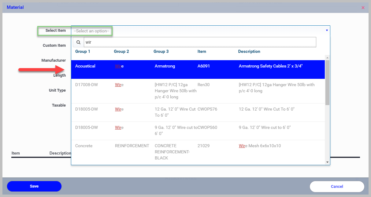
Task: Click the Group 2 column header
Action: [121, 51]
